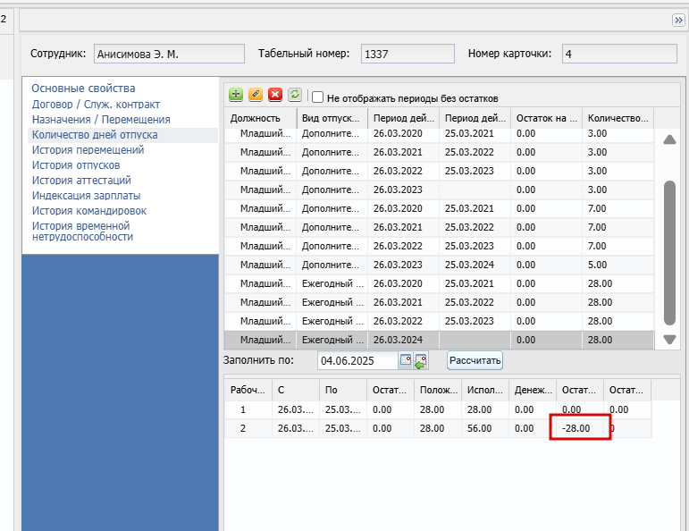The image size is (689, 531).
Task: Click the green refresh icon
Action: 294,95
